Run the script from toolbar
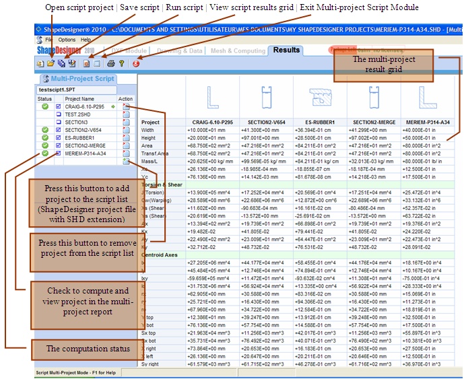The height and width of the screenshot is (379, 466). 86,63
